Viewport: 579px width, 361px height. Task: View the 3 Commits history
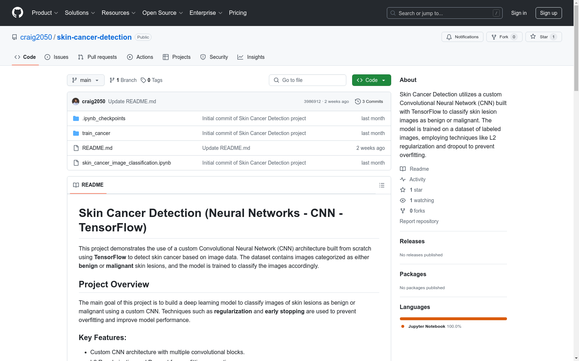(x=369, y=101)
